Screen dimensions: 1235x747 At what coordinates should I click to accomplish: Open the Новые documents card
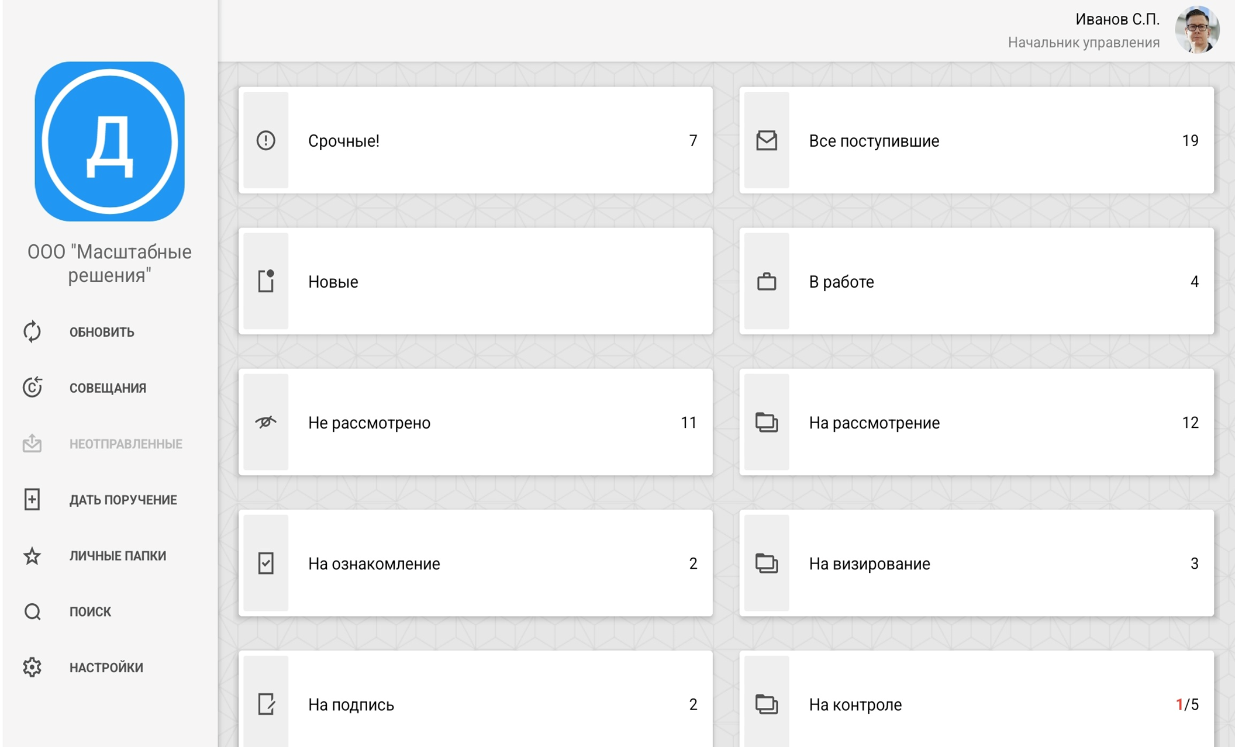click(x=475, y=281)
